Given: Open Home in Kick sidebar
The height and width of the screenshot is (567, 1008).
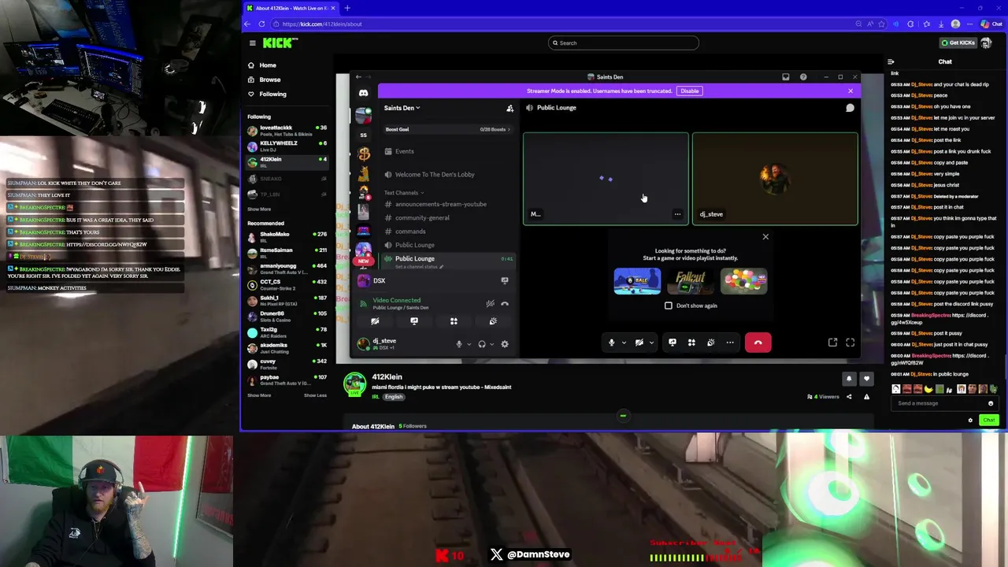Looking at the screenshot, I should point(268,65).
